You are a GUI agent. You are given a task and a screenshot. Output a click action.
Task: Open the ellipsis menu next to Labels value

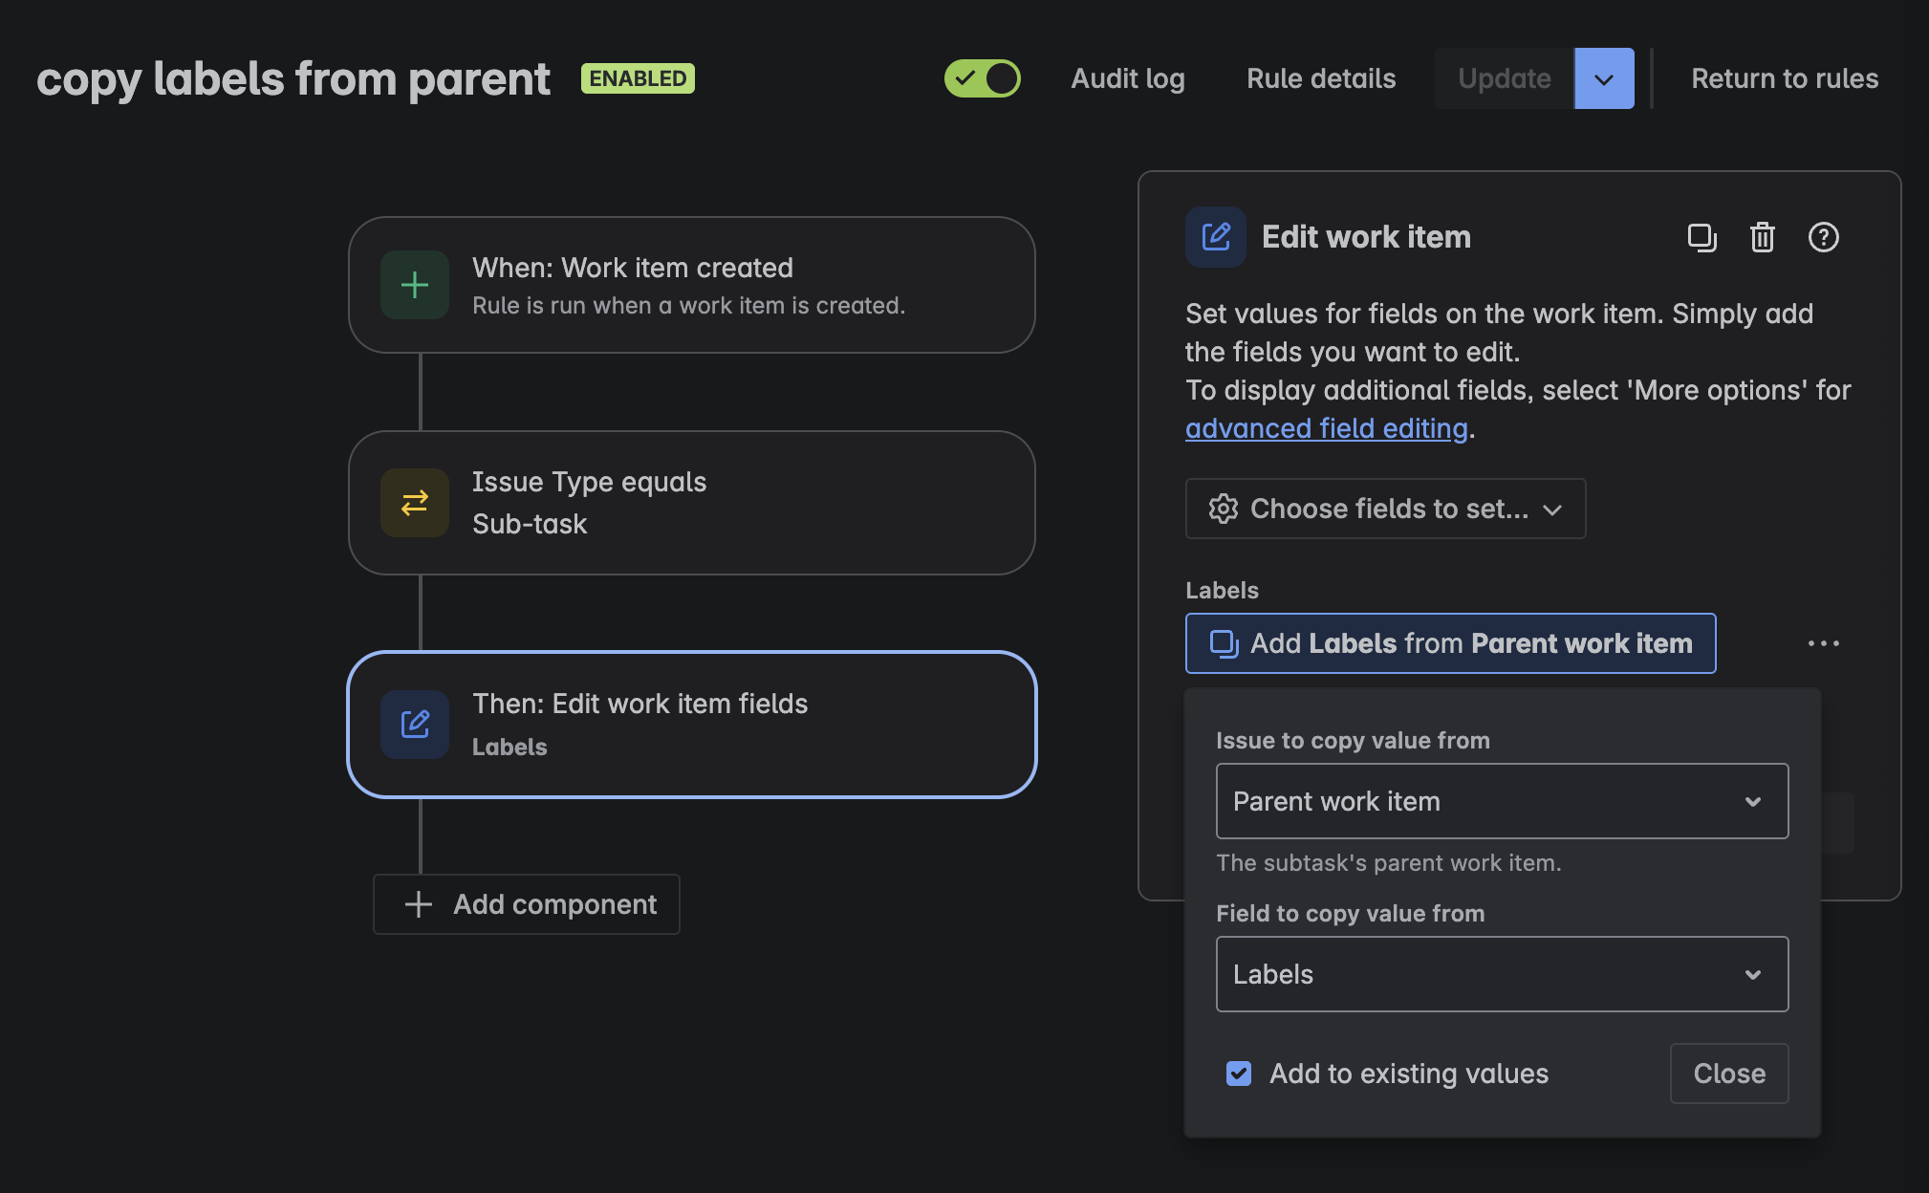tap(1825, 643)
